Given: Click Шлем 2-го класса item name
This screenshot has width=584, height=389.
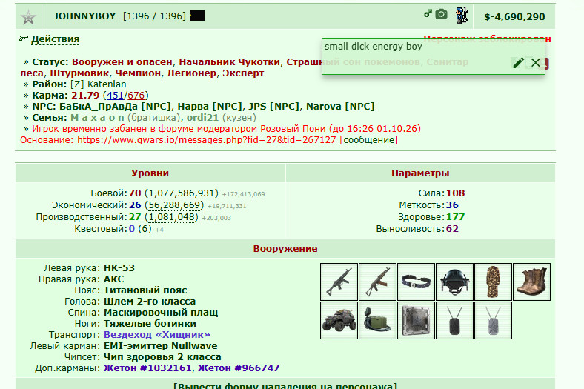Looking at the screenshot, I should pos(150,302).
